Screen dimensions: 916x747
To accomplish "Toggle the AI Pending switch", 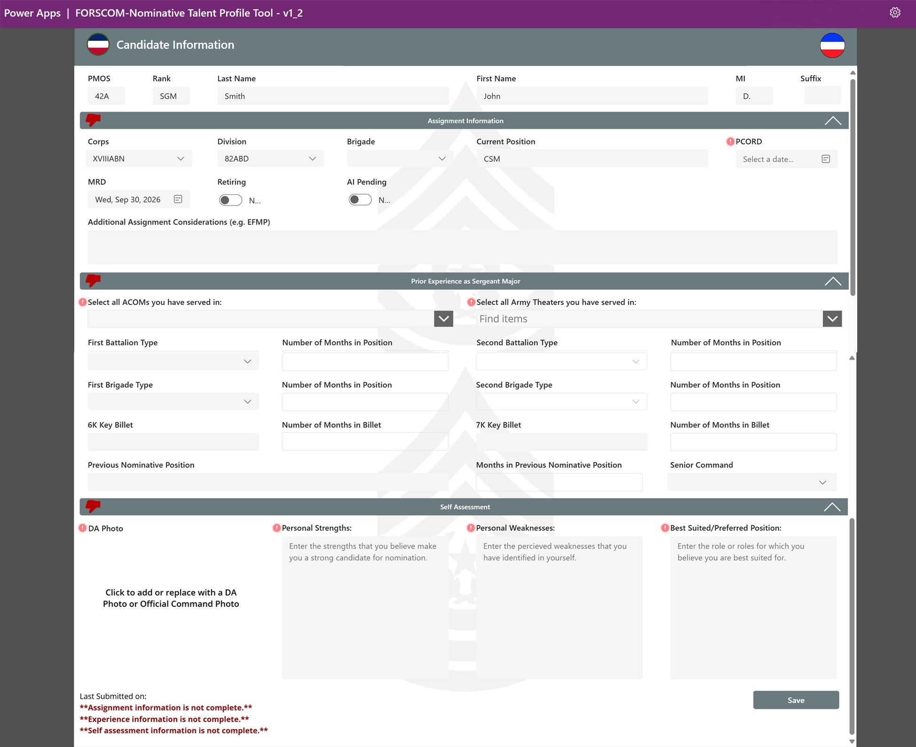I will coord(360,199).
